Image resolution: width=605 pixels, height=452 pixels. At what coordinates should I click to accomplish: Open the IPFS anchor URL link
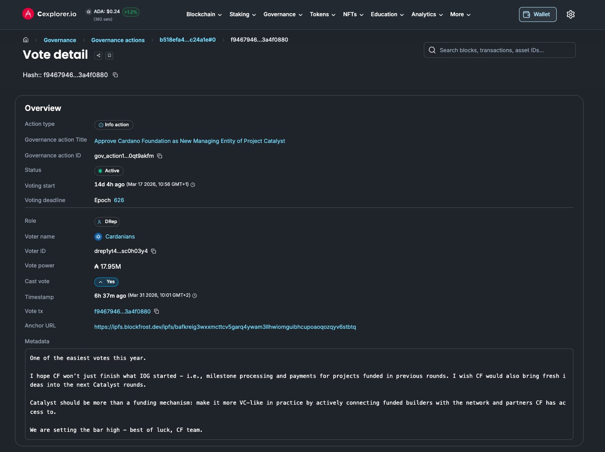coord(225,327)
